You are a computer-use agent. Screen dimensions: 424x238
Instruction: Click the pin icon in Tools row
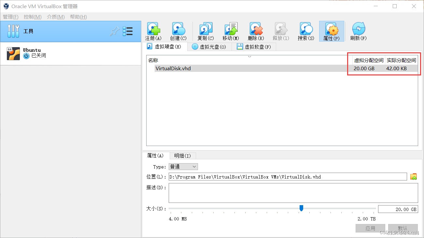(114, 31)
